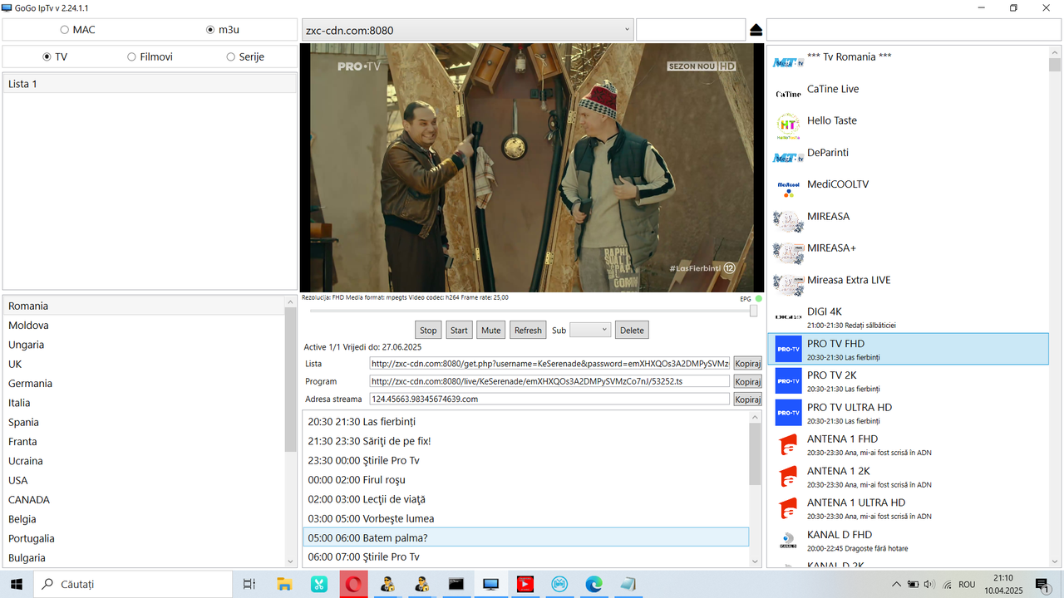This screenshot has width=1064, height=598.
Task: Select the 'Firul roșu' EPG entry
Action: coord(525,479)
